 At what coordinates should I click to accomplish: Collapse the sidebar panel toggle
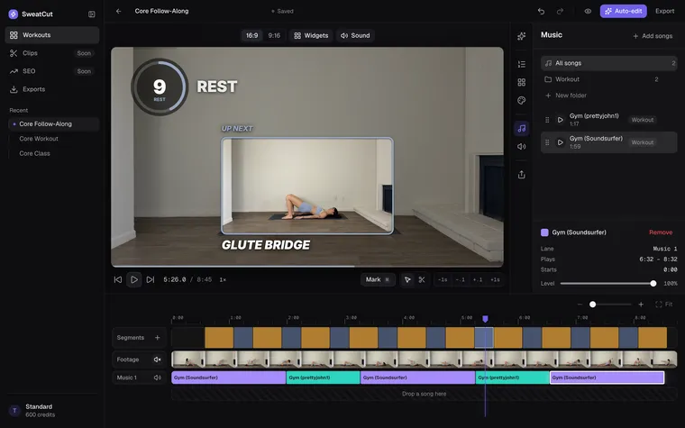click(92, 14)
